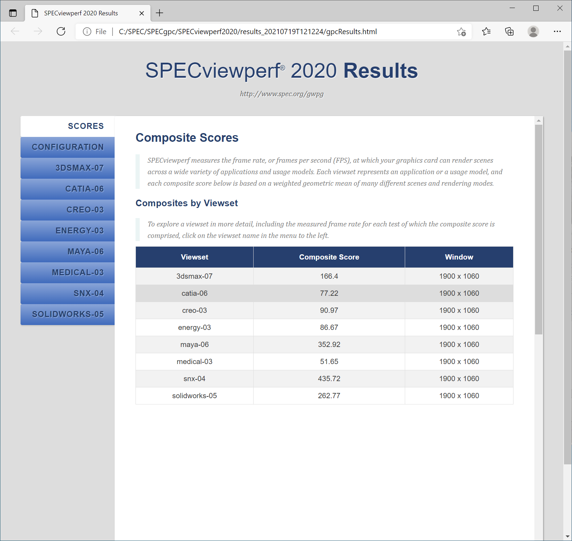Open the 3DSMAX-07 viewset details

pyautogui.click(x=68, y=168)
